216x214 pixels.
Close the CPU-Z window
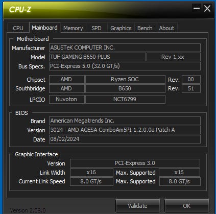click(x=207, y=8)
